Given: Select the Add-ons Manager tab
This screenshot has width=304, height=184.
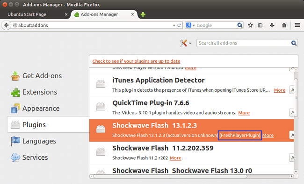Looking at the screenshot, I should [x=104, y=14].
